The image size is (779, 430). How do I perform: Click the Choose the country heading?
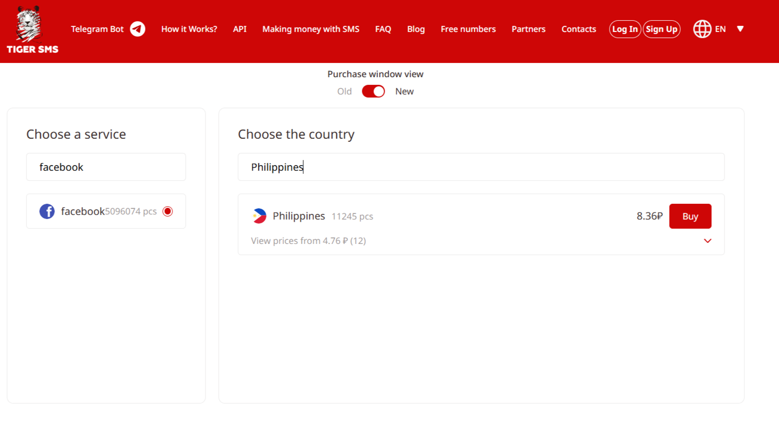tap(296, 134)
